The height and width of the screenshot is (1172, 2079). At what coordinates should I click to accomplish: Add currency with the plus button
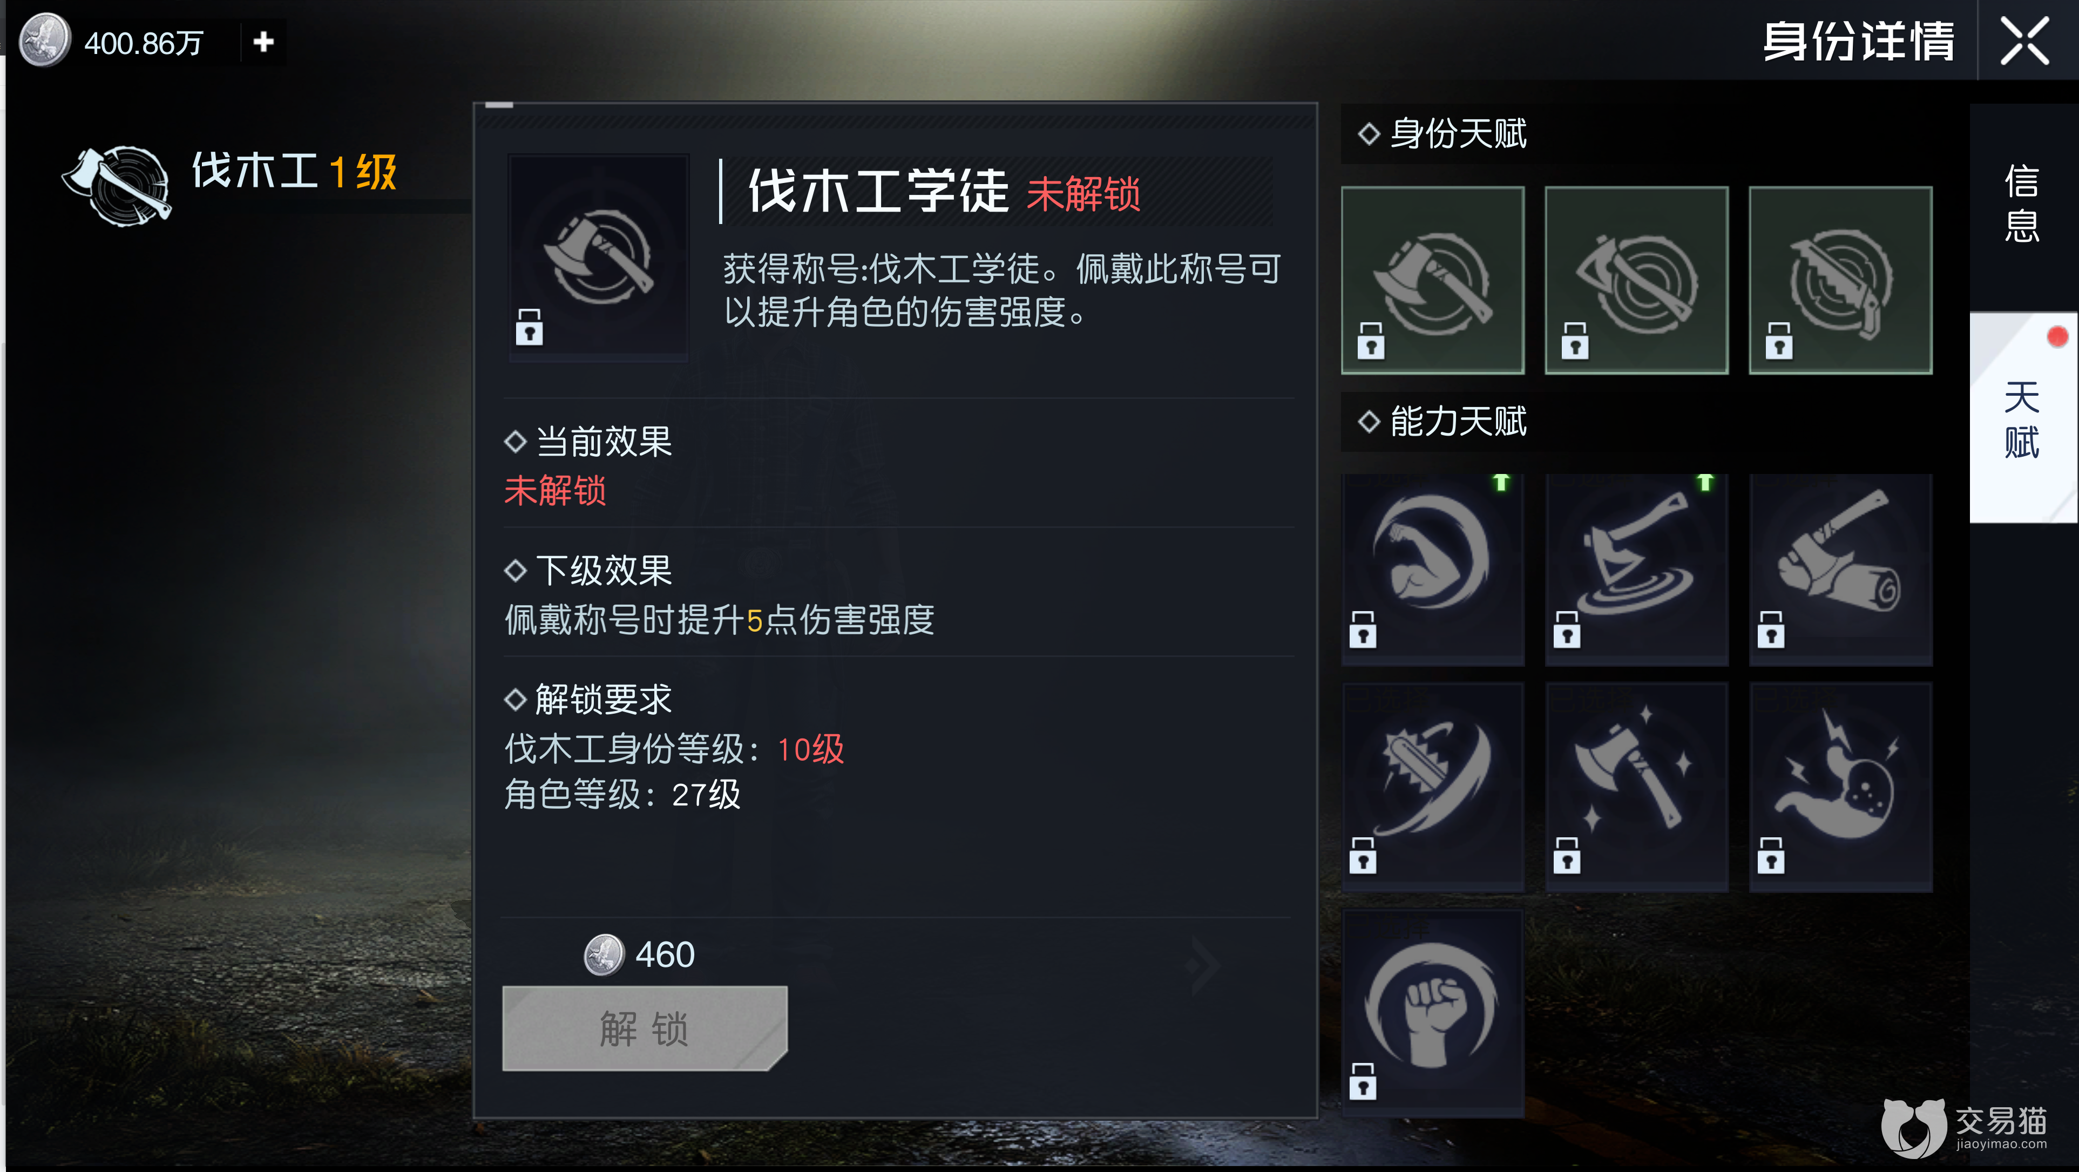coord(263,42)
